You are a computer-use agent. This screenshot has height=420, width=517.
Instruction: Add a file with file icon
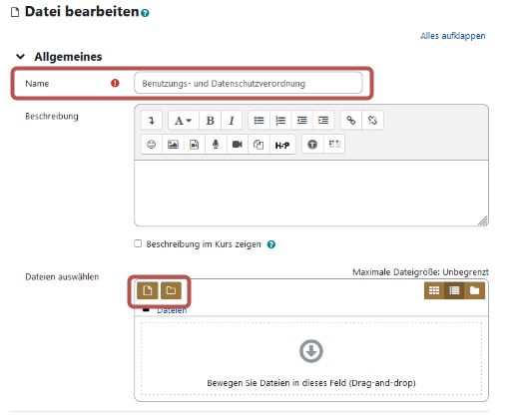coord(148,290)
